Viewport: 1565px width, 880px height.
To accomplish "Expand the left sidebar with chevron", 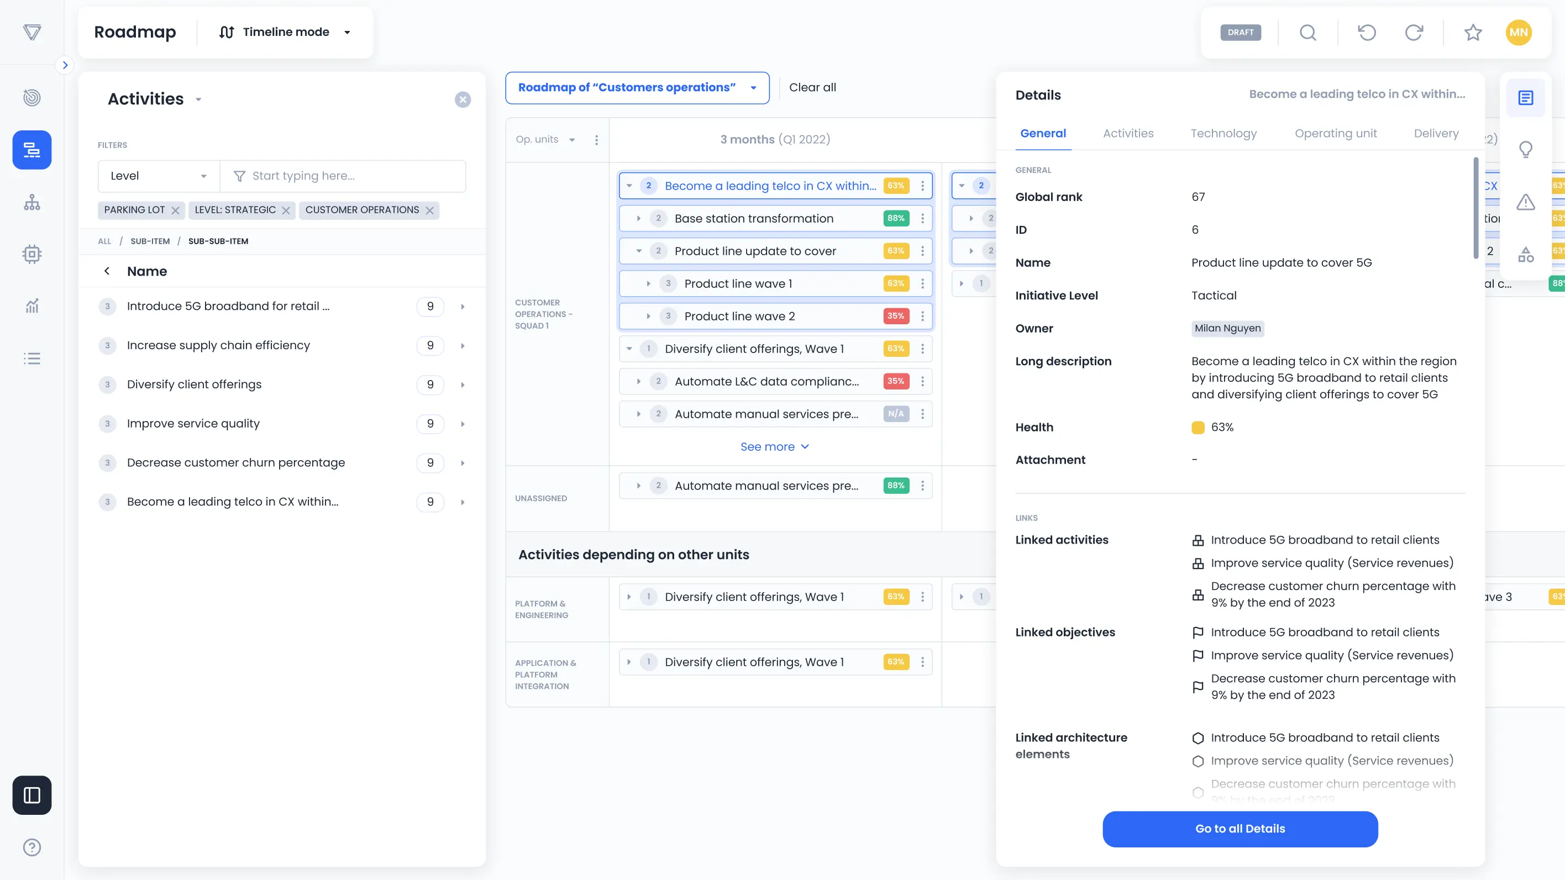I will pyautogui.click(x=65, y=65).
